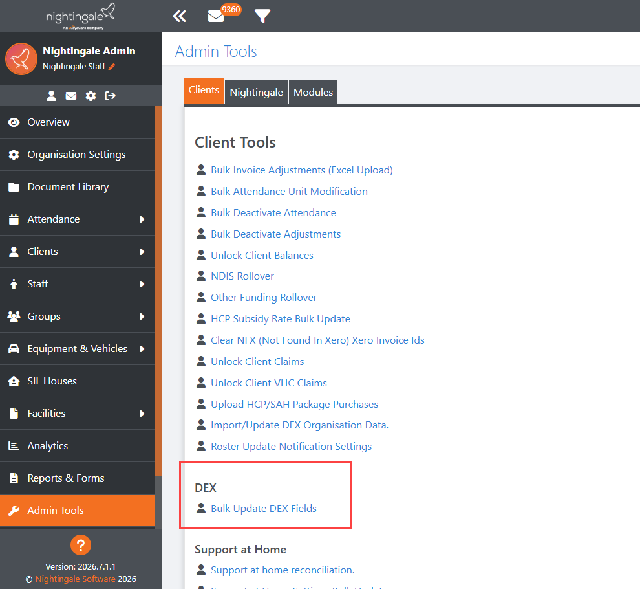Image resolution: width=640 pixels, height=589 pixels.
Task: Click Analytics chart icon
Action: [14, 445]
